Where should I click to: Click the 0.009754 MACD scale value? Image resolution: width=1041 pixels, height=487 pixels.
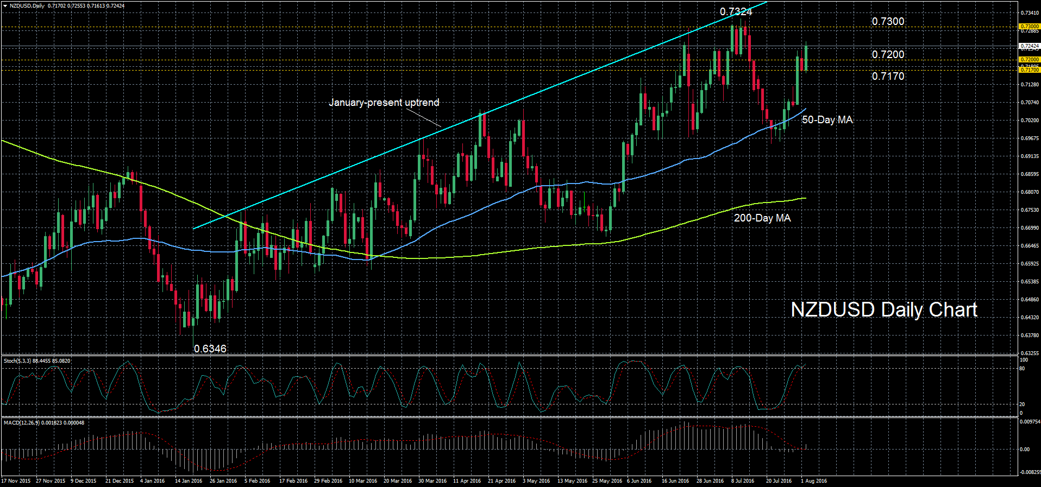tap(1030, 421)
